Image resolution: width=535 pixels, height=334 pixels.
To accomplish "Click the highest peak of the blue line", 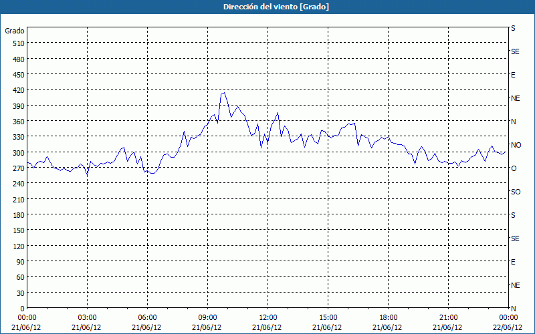I will pos(224,92).
